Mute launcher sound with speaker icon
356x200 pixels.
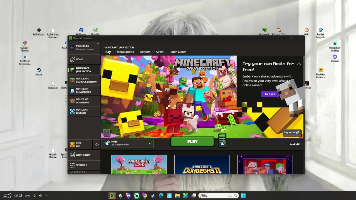click(x=97, y=144)
